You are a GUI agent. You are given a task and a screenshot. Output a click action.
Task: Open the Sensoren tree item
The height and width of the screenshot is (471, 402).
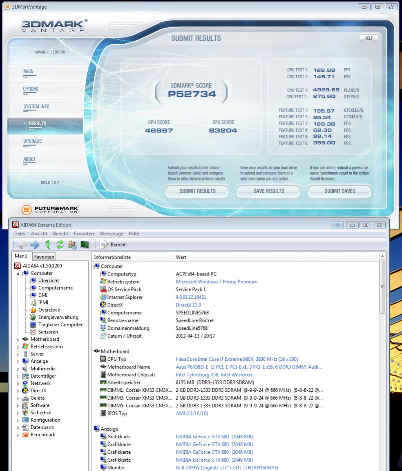click(x=48, y=332)
